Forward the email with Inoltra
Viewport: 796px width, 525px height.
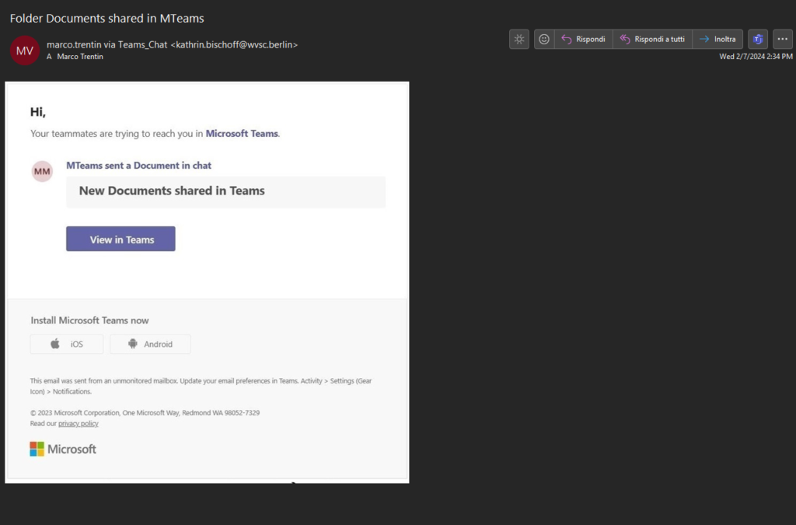coord(717,39)
